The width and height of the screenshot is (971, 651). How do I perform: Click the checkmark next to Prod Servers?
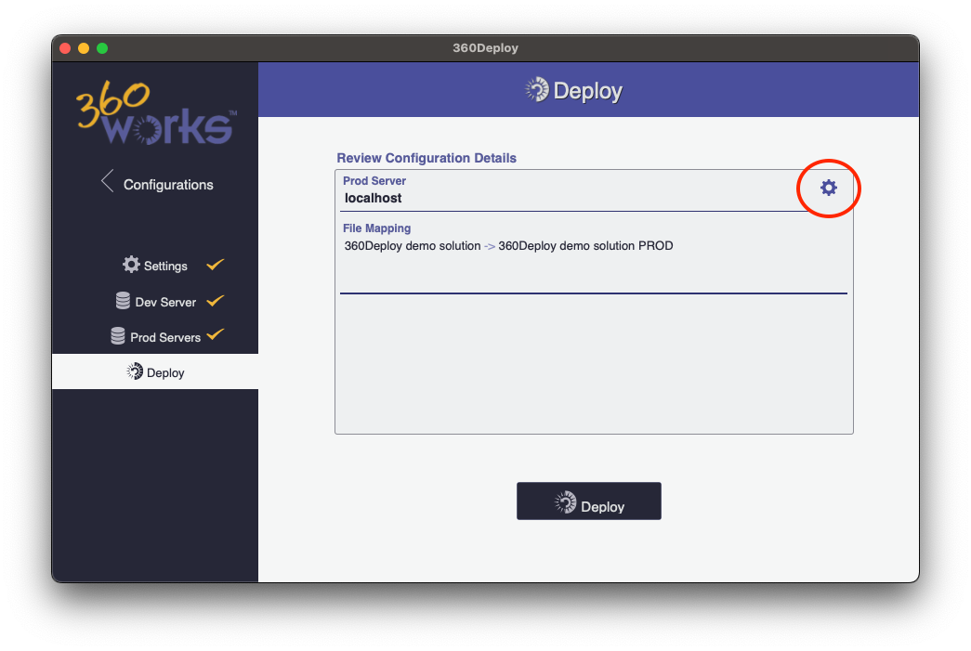[x=215, y=334]
